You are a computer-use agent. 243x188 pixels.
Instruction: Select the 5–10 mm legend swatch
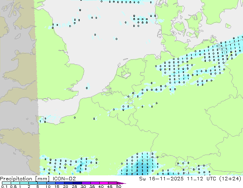click(x=42, y=183)
